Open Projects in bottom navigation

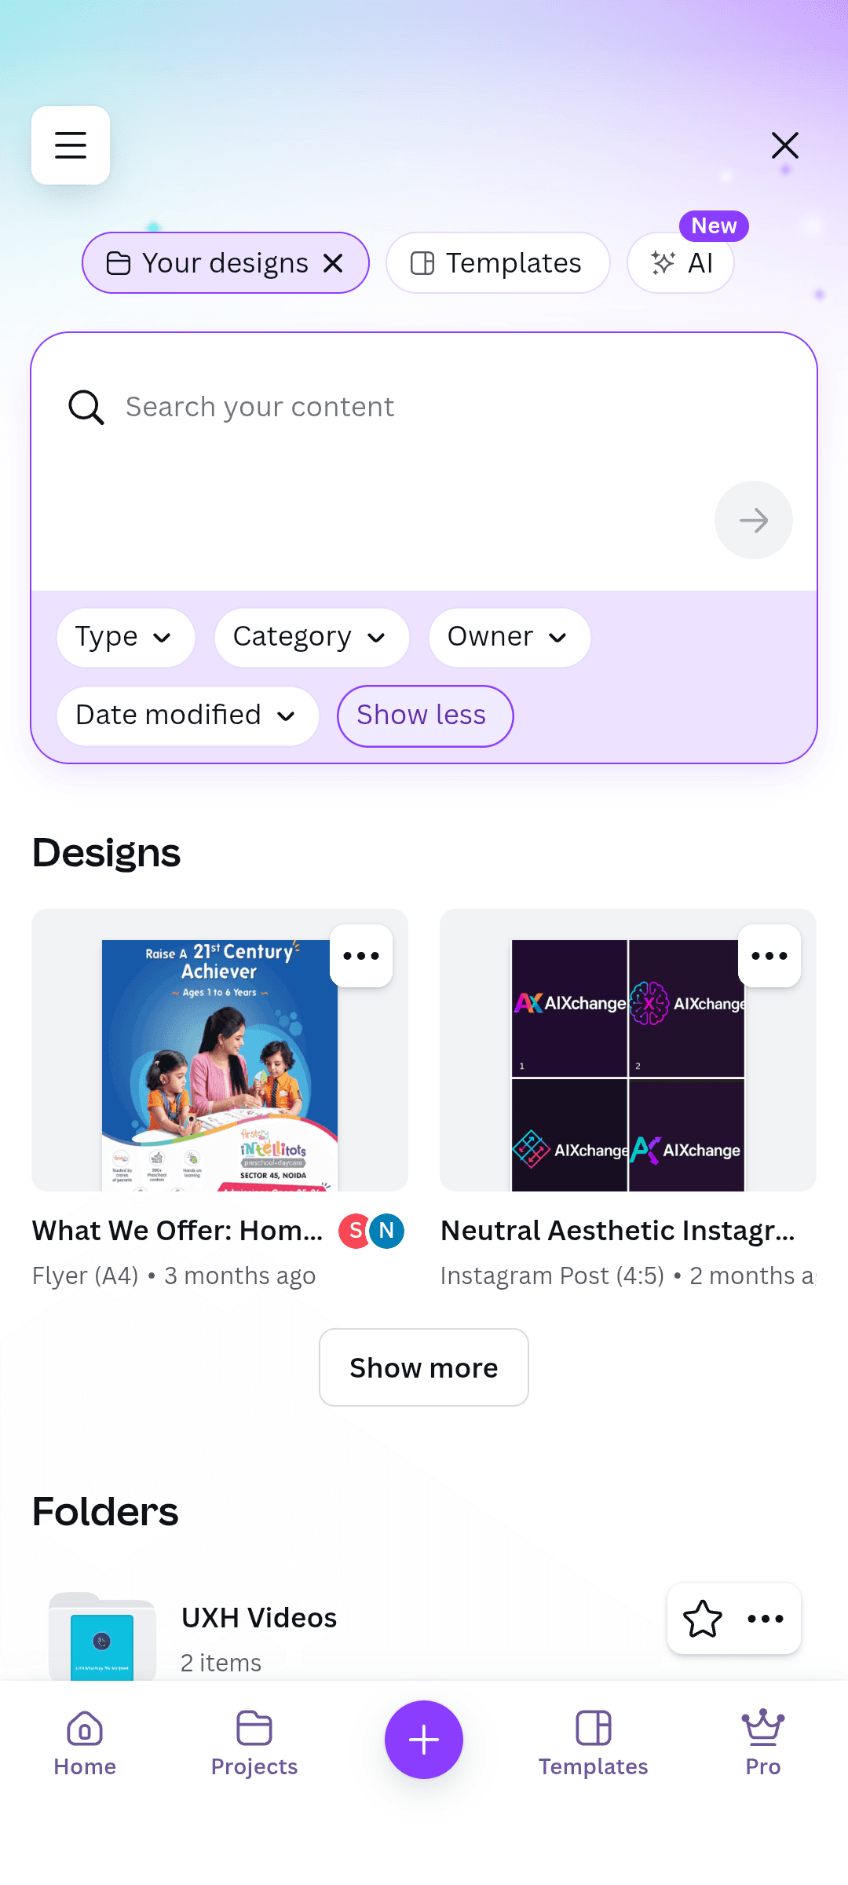tap(254, 1744)
